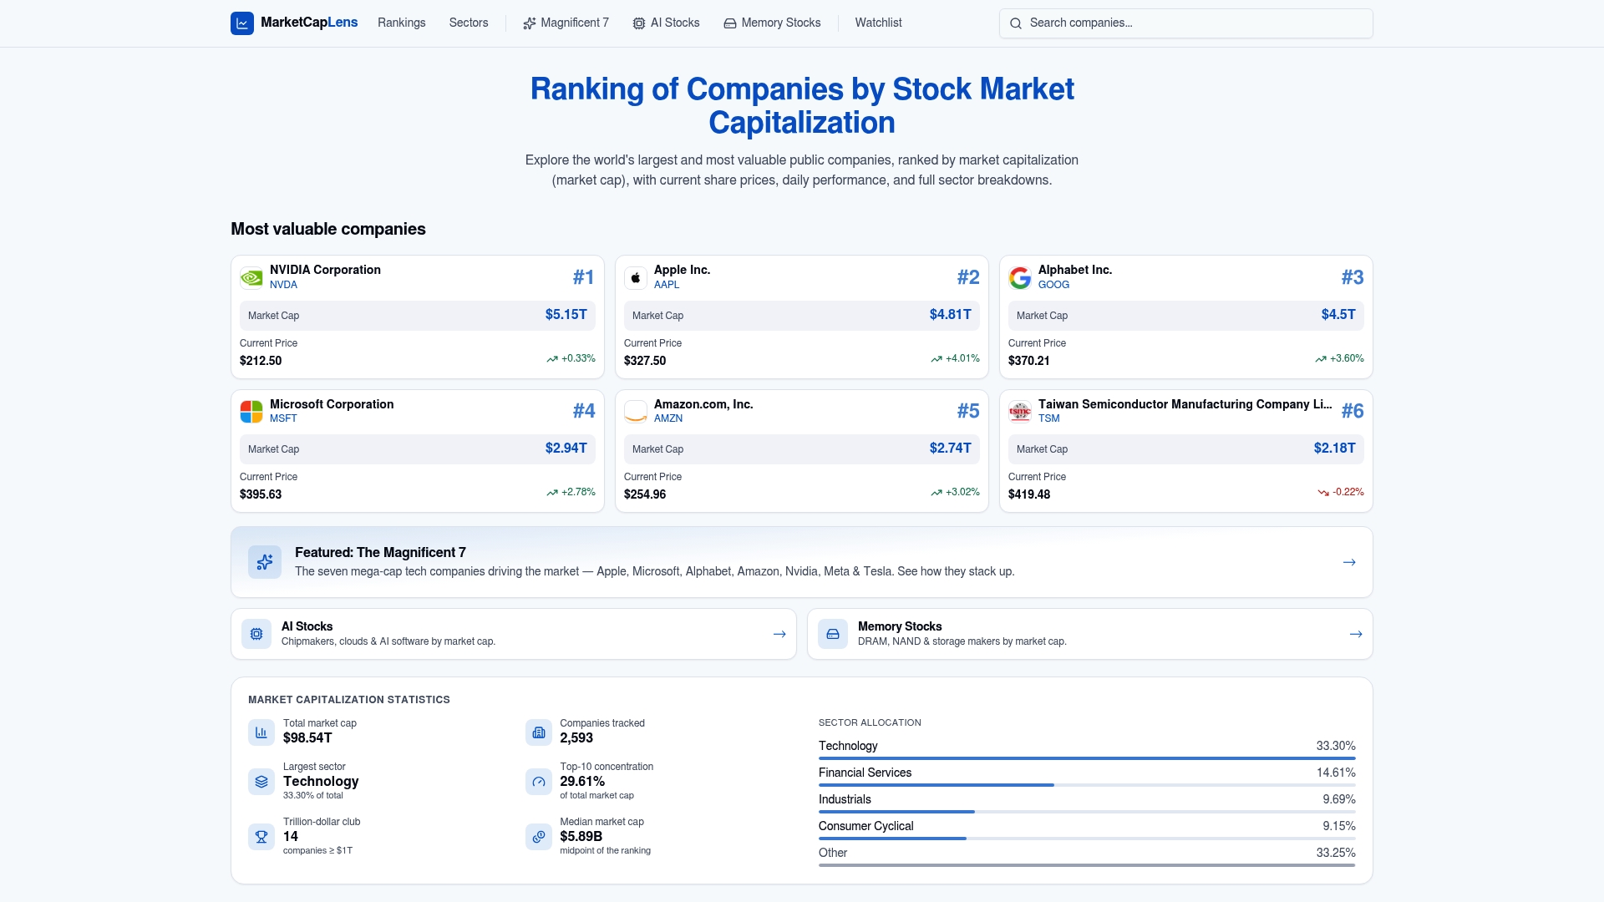Open the Featured Magnificent 7 arrow
The image size is (1604, 902).
pos(1349,562)
